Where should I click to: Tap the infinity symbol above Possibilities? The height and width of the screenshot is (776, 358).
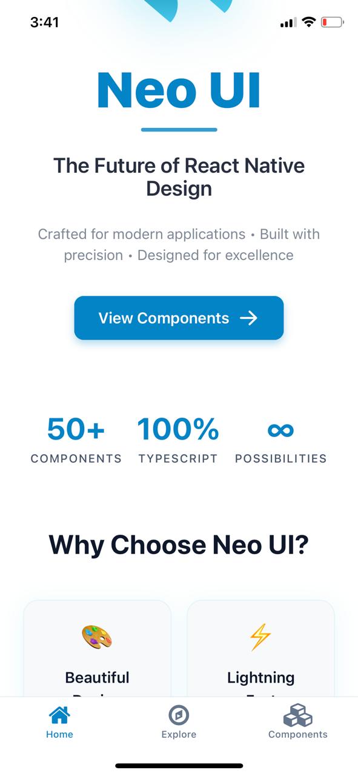281,429
